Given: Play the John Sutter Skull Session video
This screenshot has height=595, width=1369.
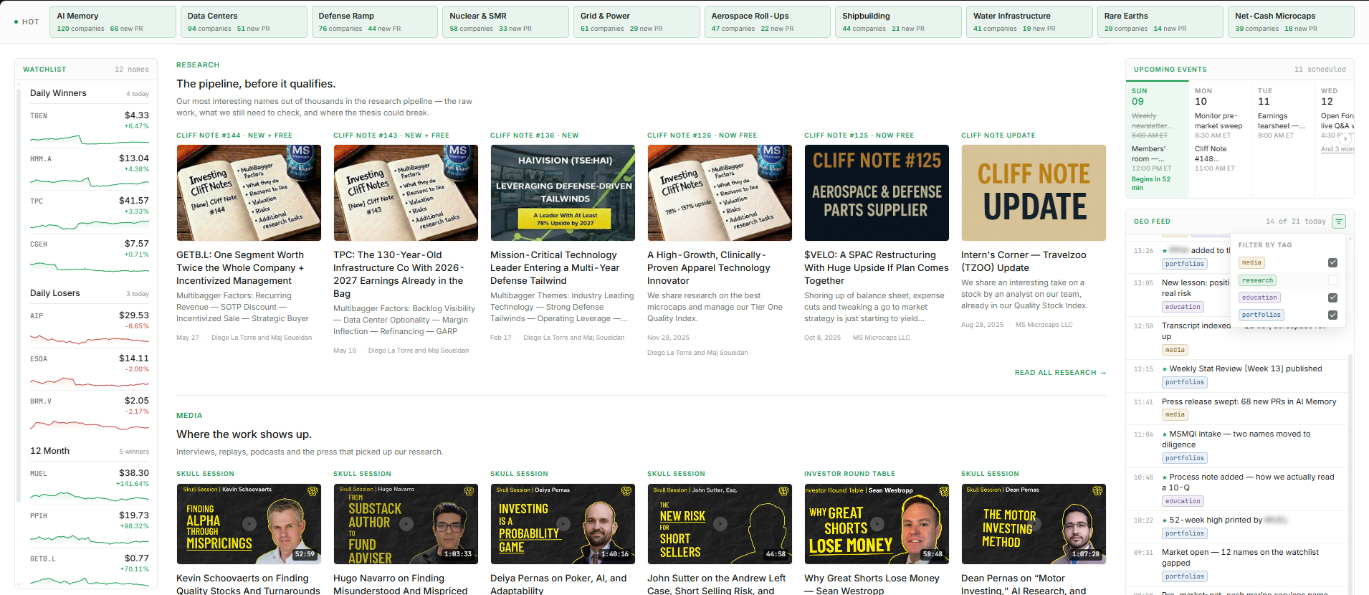Looking at the screenshot, I should point(720,524).
